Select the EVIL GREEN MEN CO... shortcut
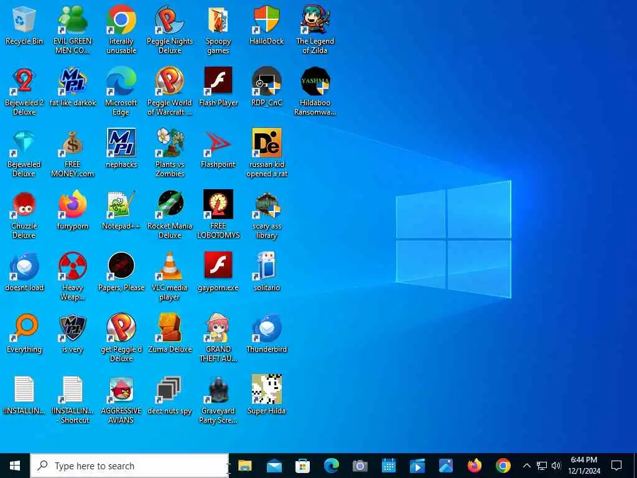This screenshot has height=478, width=637. (72, 19)
